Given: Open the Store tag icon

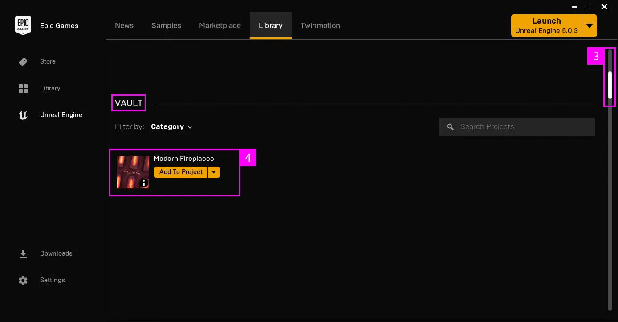Looking at the screenshot, I should tap(23, 62).
